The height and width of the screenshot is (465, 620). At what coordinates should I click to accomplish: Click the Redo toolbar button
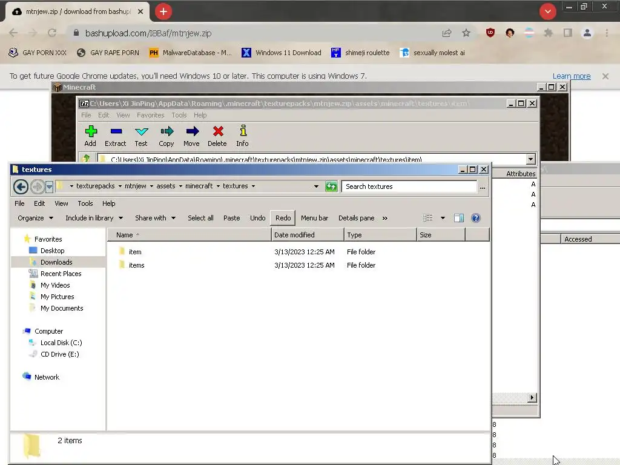(x=283, y=218)
